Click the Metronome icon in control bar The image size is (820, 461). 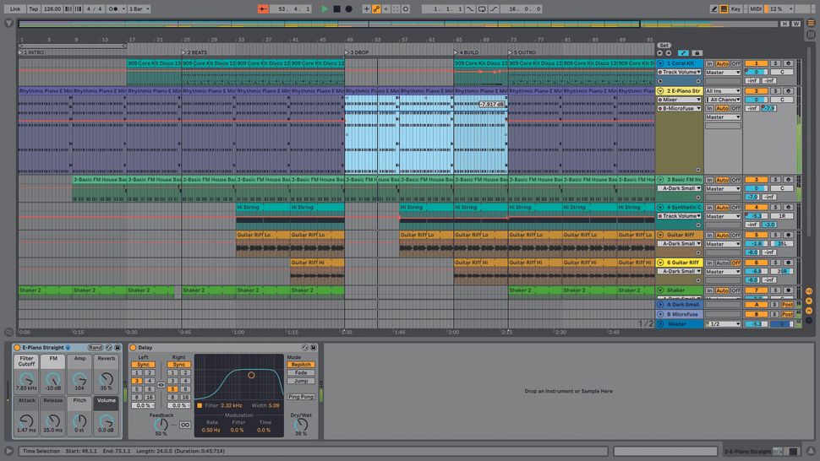coord(113,8)
